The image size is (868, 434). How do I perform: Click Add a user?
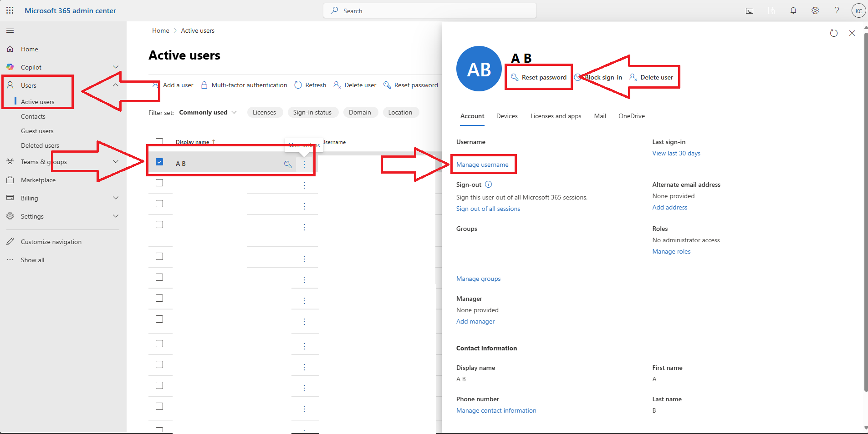point(173,85)
